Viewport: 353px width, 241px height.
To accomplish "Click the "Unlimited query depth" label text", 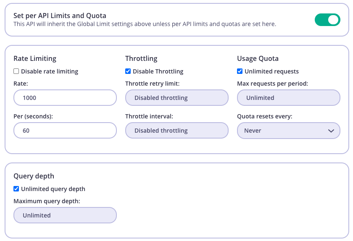I will click(53, 189).
